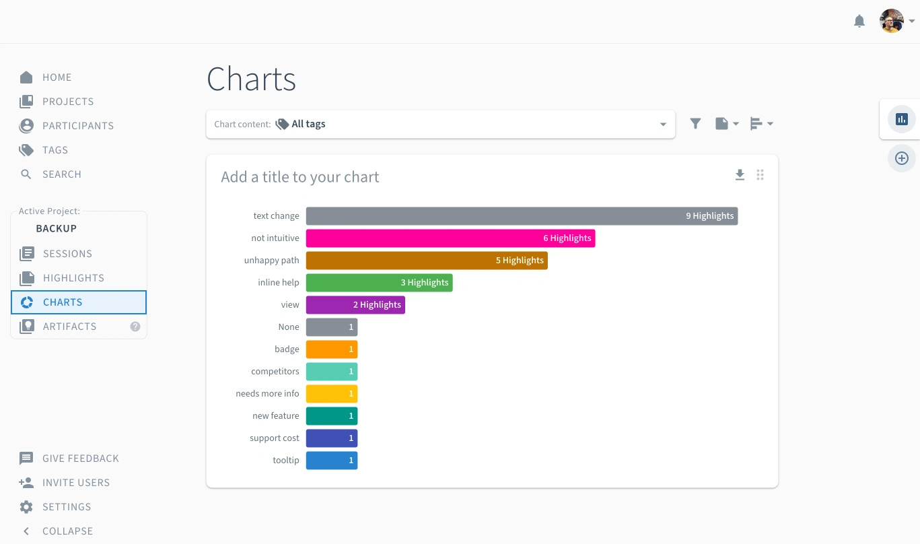This screenshot has width=920, height=544.
Task: Click the None bar
Action: pos(332,327)
